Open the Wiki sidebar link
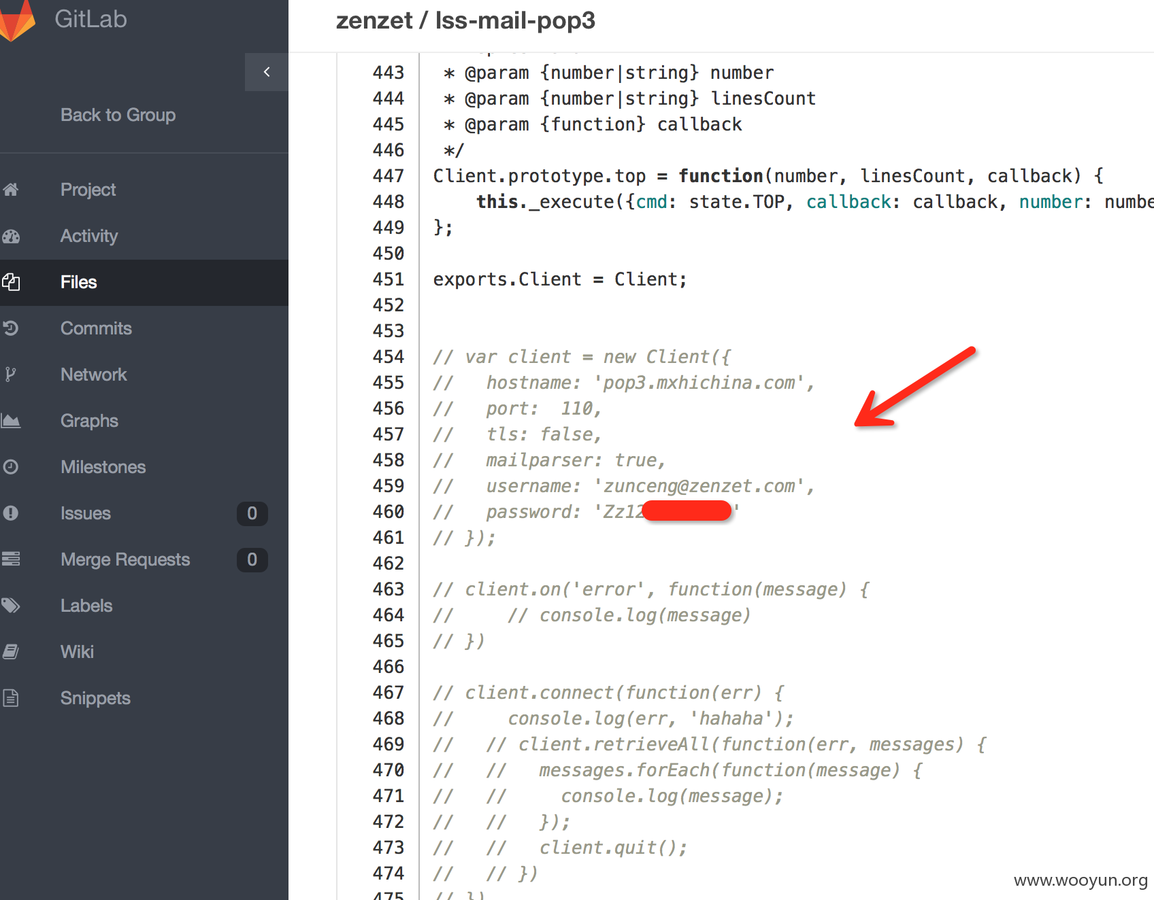The image size is (1154, 900). [x=77, y=652]
